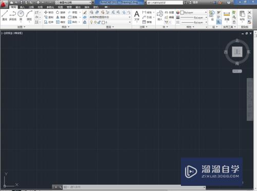The width and height of the screenshot is (257, 191).
Task: Expand the Draw (绘图) panel
Action: tap(21, 27)
